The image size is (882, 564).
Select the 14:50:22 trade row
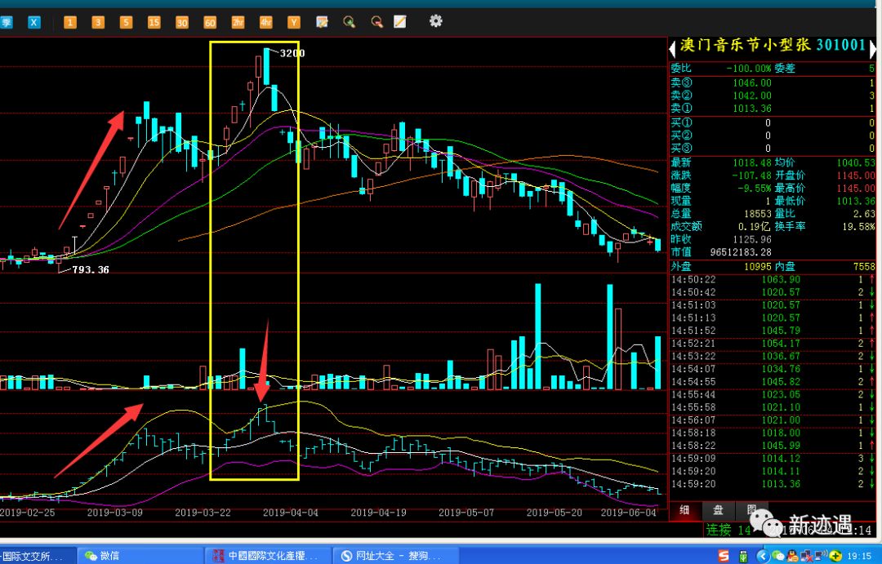click(x=773, y=279)
